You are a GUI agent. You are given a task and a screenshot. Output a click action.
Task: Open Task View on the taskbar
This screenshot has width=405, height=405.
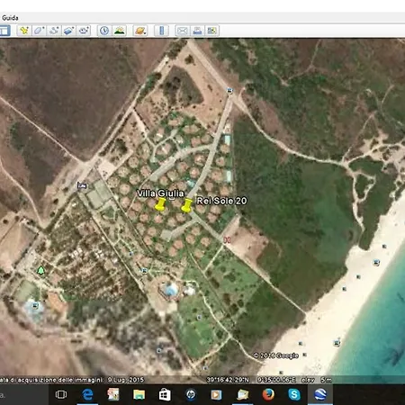click(x=61, y=394)
